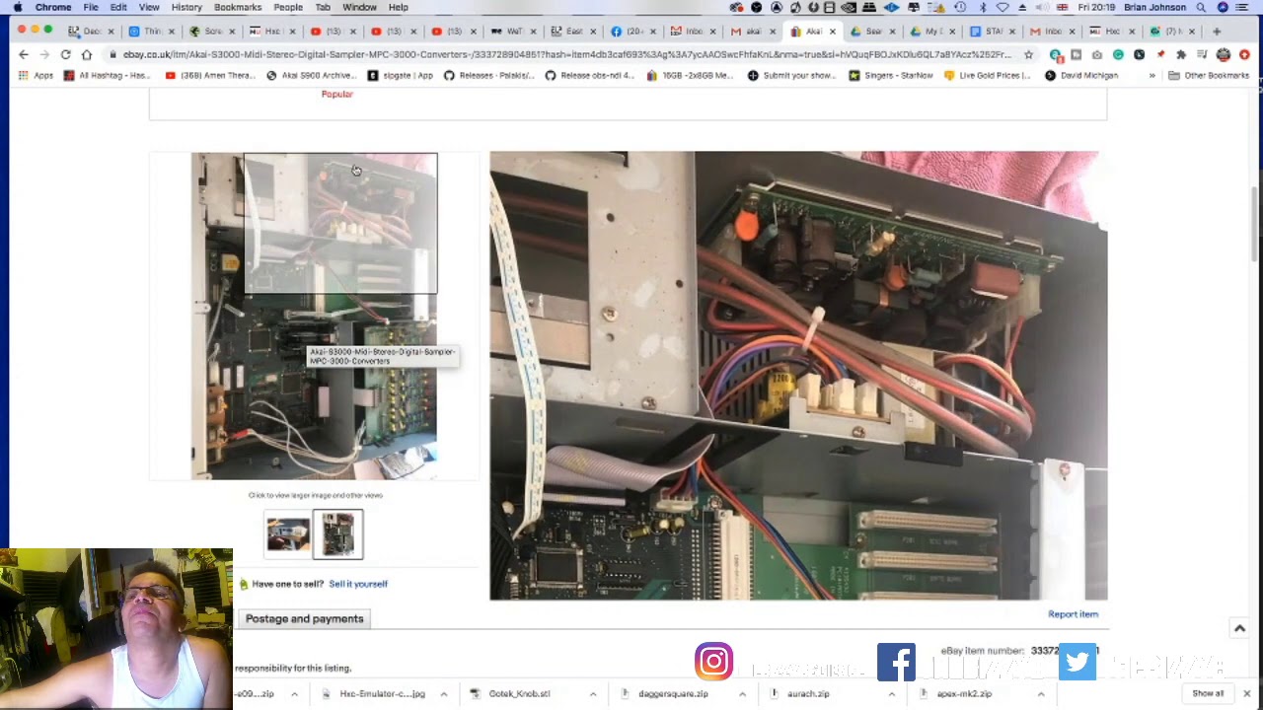Open the Bookmarks menu in the menu bar
This screenshot has width=1263, height=710.
pos(238,7)
